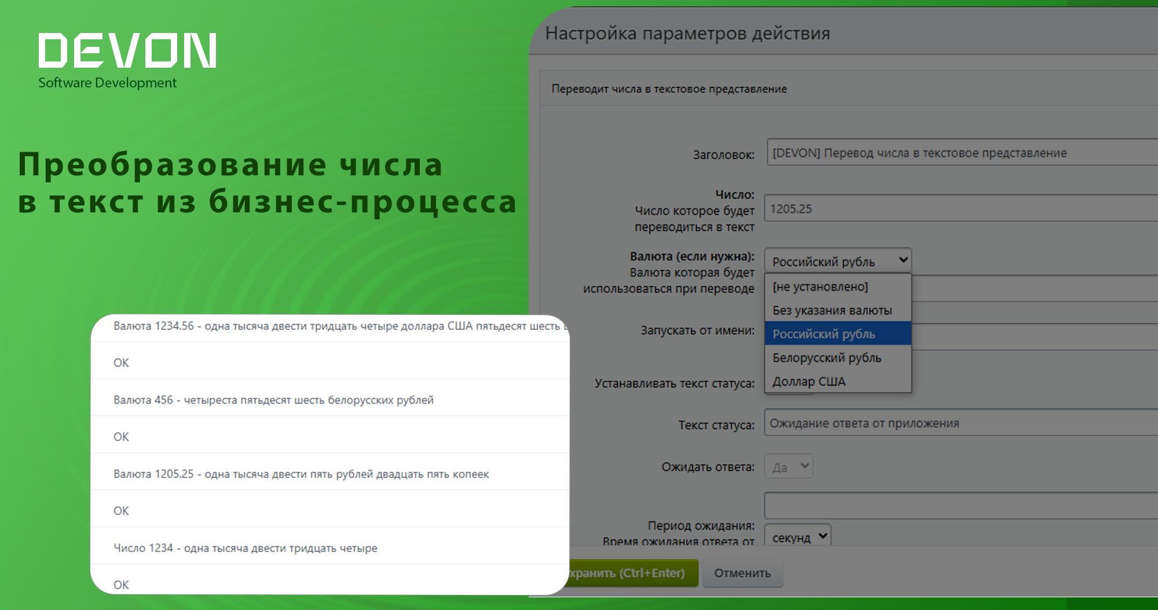Click the Период ожидания input field
Image resolution: width=1158 pixels, height=610 pixels.
click(x=961, y=506)
